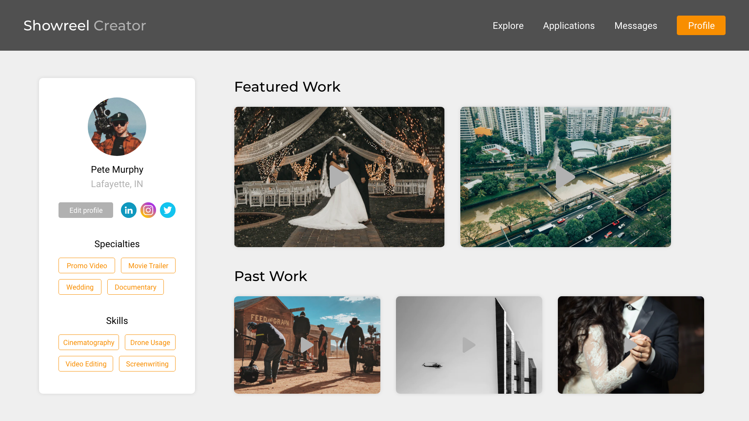Open the Instagram profile icon

click(x=148, y=210)
